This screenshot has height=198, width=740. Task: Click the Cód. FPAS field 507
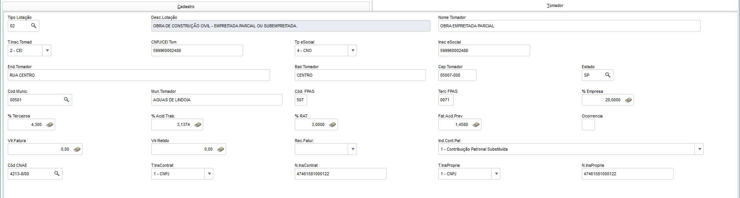tap(301, 100)
